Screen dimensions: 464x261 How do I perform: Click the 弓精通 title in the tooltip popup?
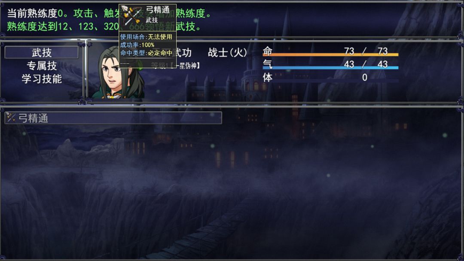click(x=157, y=10)
